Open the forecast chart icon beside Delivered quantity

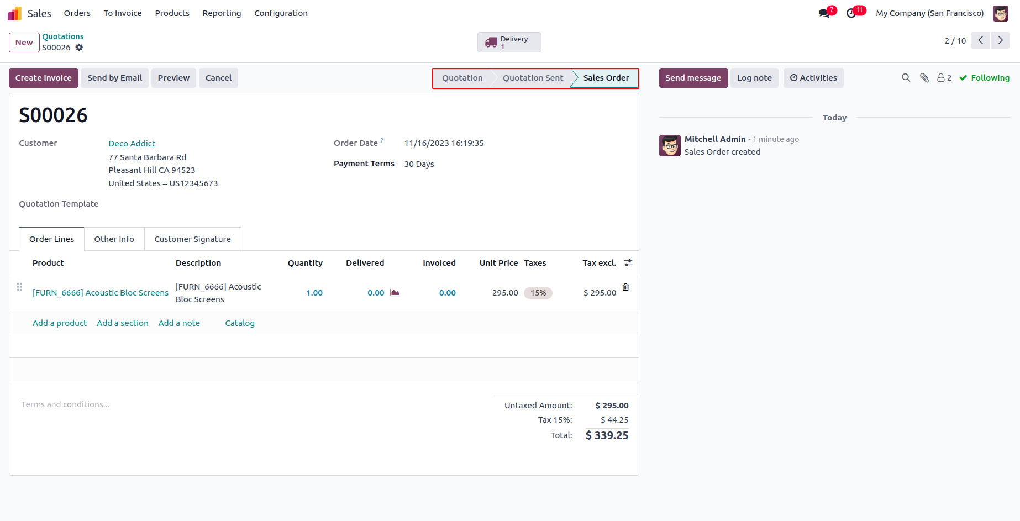pos(395,293)
